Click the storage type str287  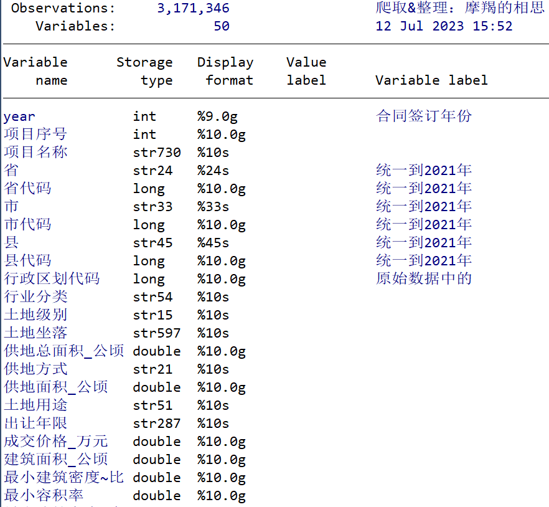coord(156,424)
